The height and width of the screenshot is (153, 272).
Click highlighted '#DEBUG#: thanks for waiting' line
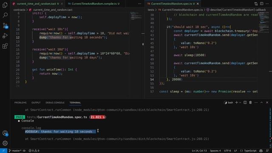point(60,132)
